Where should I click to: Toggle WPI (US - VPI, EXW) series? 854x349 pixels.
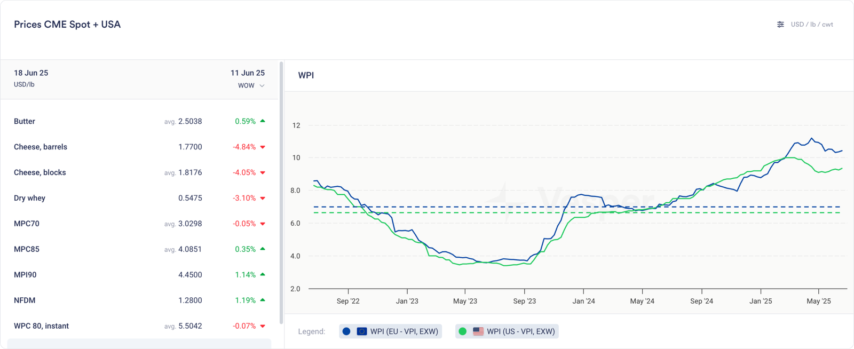tap(520, 331)
